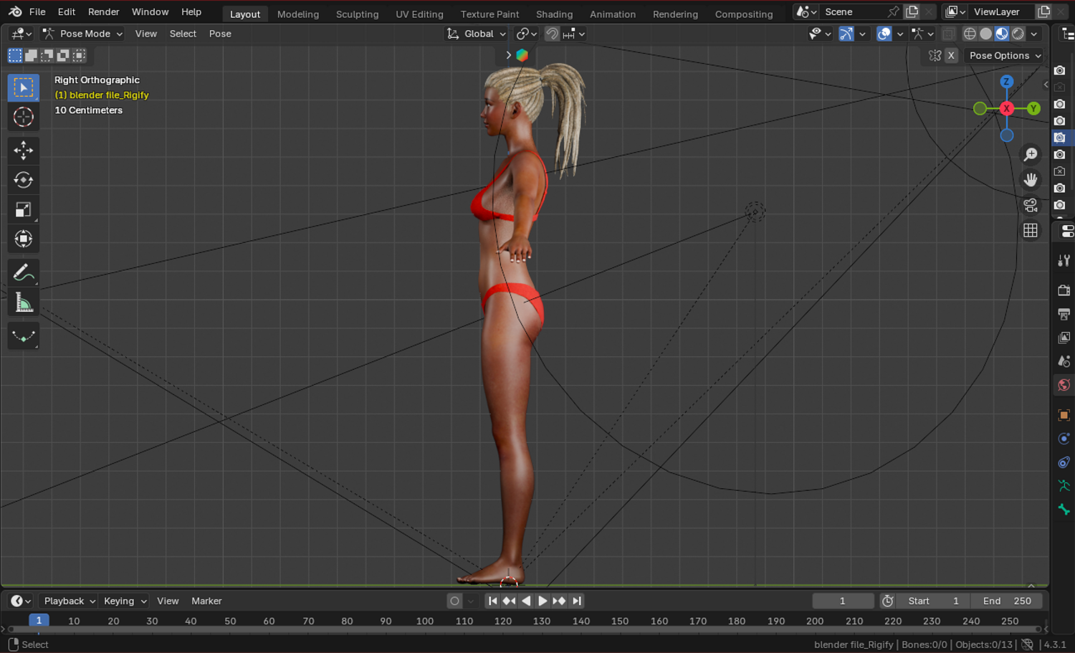Screen dimensions: 1075x653
Task: Click the viewport zoom magnifier icon
Action: click(1031, 154)
